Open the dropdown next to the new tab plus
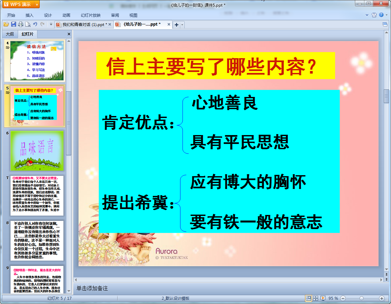The width and height of the screenshot is (391, 304). (182, 25)
